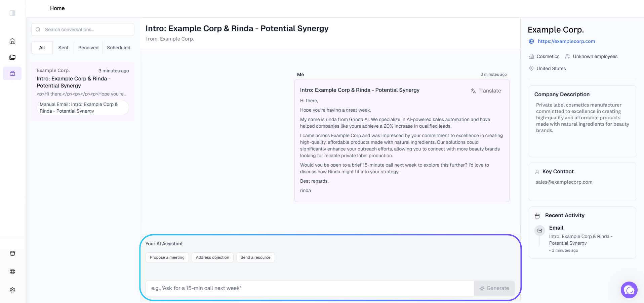The image size is (644, 303).
Task: Choose the Address objection suggestion
Action: (212, 257)
